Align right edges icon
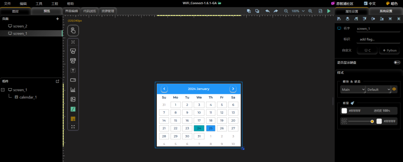The image size is (403, 162). (356, 19)
